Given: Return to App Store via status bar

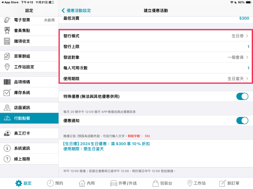Looking at the screenshot, I should pyautogui.click(x=10, y=2).
